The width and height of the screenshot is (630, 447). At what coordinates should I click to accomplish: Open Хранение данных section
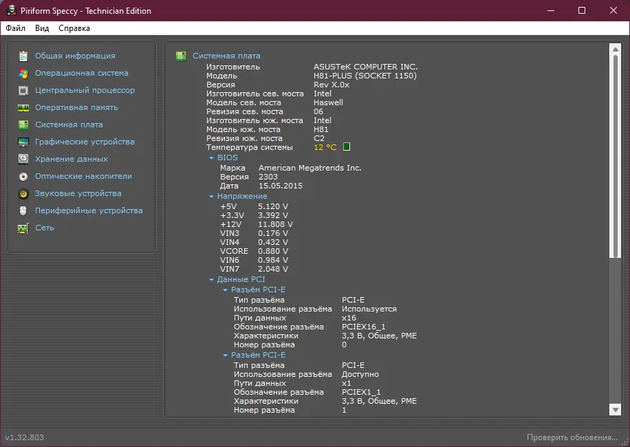click(x=72, y=159)
